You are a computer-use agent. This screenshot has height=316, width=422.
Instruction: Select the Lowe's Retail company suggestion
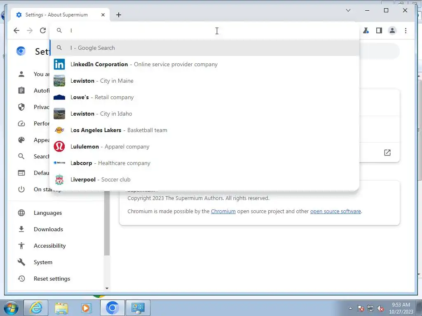[x=204, y=97]
